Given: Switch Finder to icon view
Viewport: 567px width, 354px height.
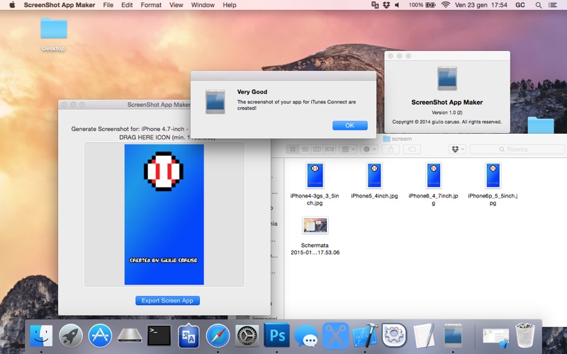Looking at the screenshot, I should [293, 149].
